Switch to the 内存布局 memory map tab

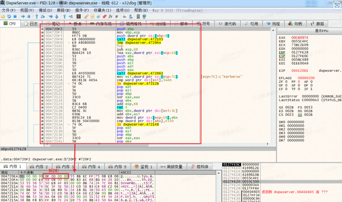click(x=101, y=24)
